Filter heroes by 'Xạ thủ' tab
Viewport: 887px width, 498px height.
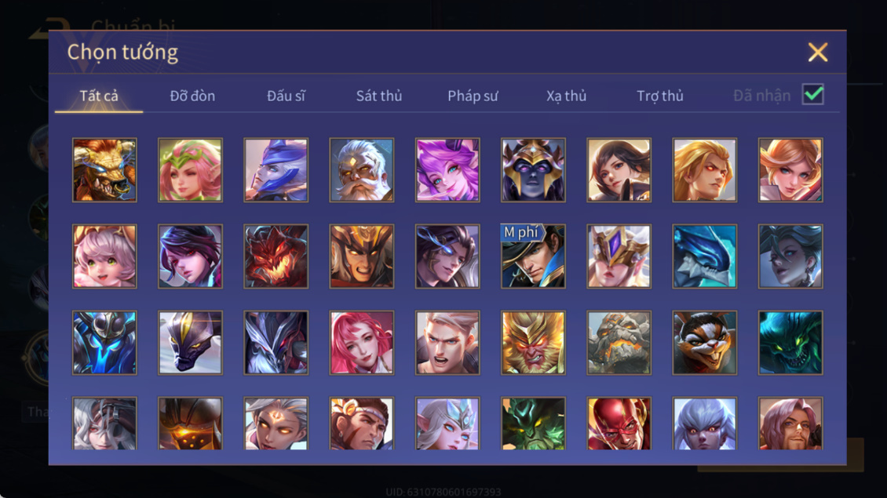point(566,96)
